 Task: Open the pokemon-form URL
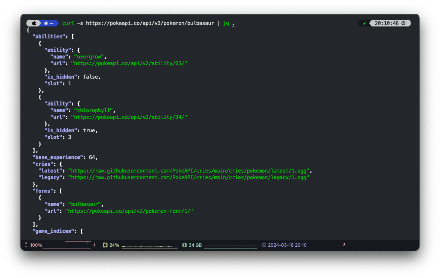pyautogui.click(x=129, y=211)
